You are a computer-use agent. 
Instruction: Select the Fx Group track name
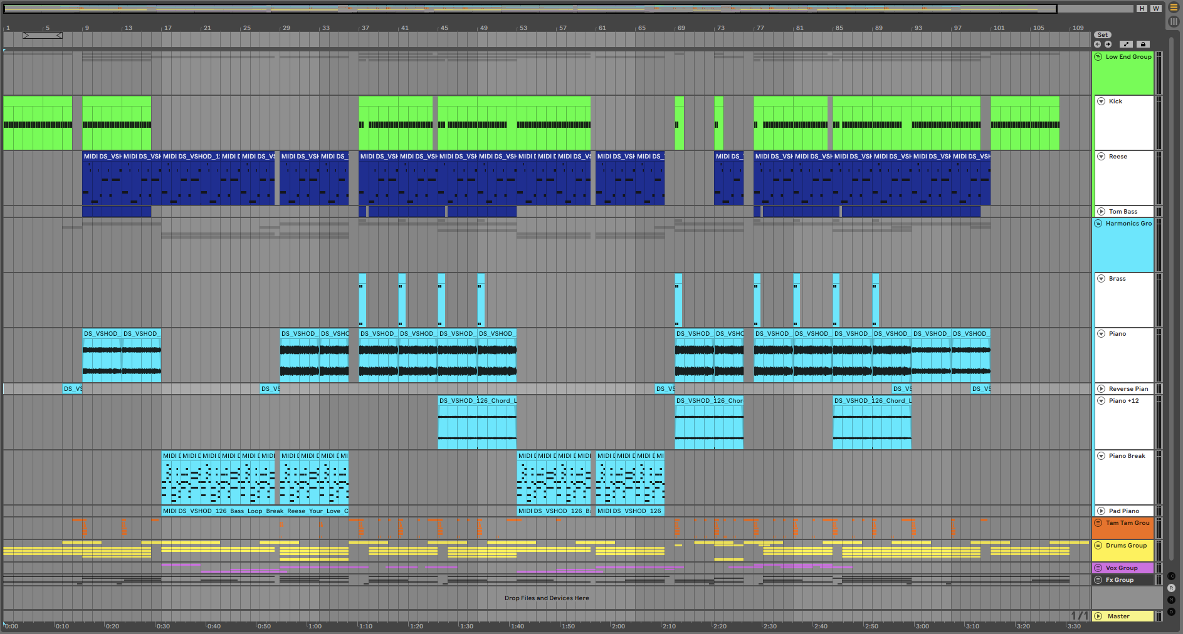(x=1120, y=580)
